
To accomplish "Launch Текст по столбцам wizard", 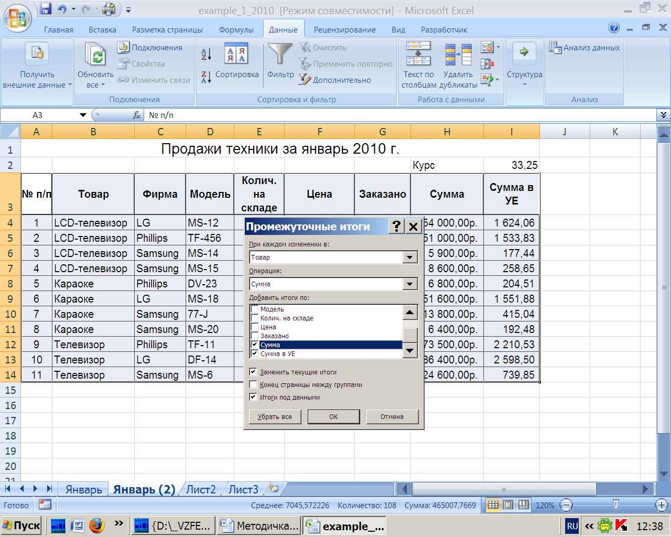I will point(419,65).
